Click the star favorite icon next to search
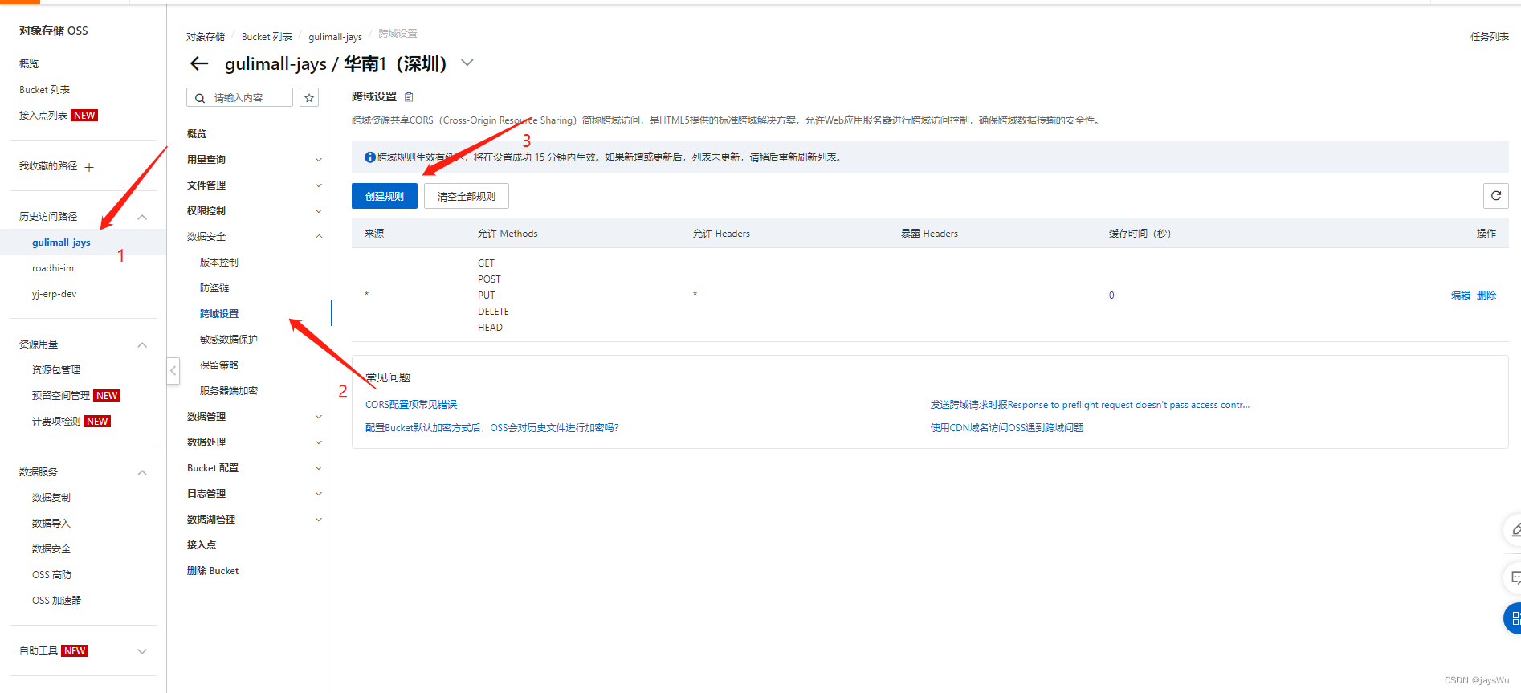The width and height of the screenshot is (1521, 693). 309,98
